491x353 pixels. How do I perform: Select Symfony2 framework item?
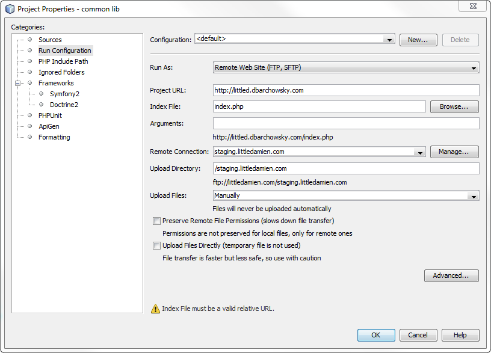pyautogui.click(x=64, y=94)
